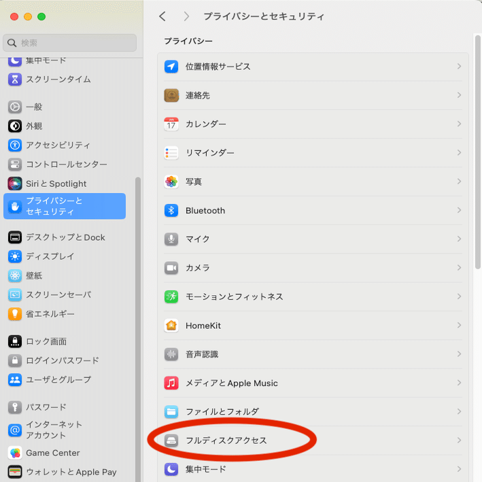
Task: Open スクリーンタイム label in sidebar
Action: tap(58, 80)
